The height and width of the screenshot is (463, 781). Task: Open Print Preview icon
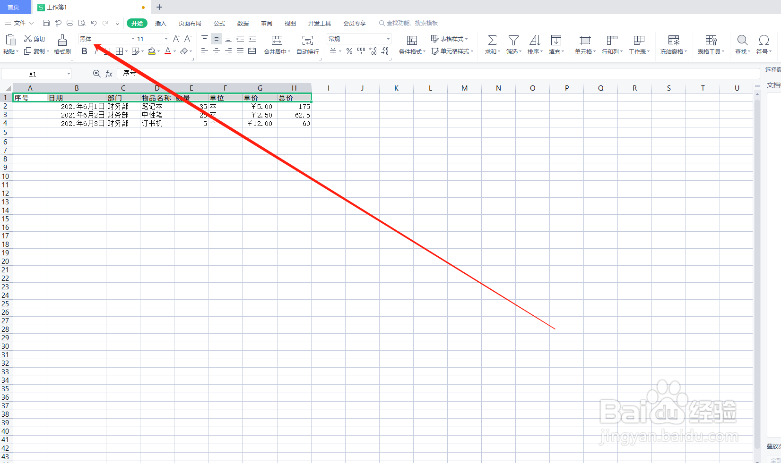82,23
